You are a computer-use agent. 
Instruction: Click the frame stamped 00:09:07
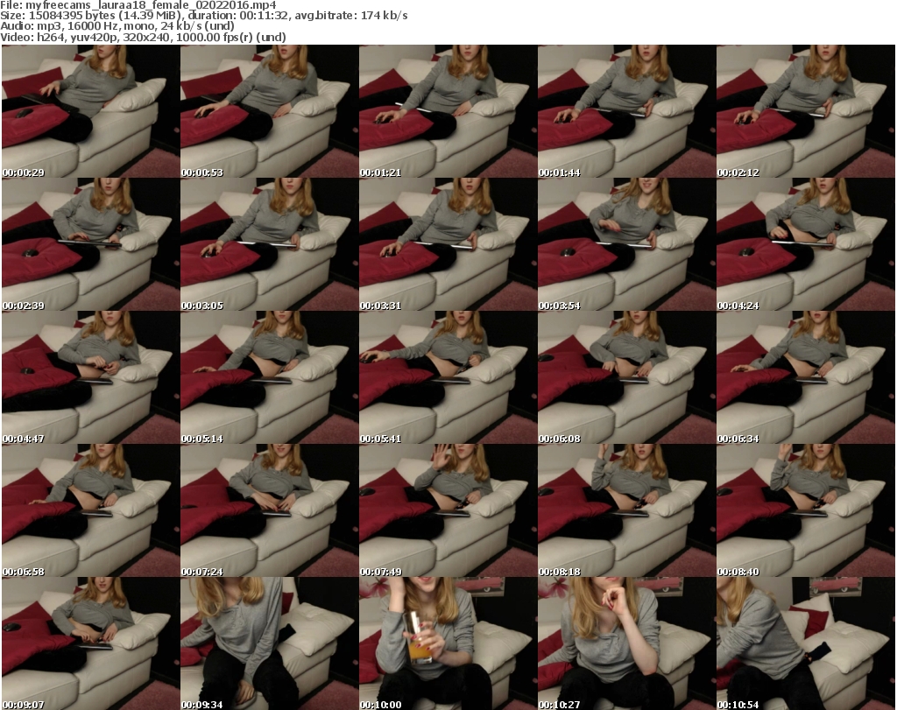90,643
